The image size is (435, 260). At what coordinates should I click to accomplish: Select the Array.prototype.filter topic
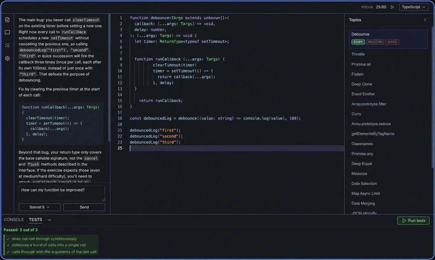click(x=369, y=104)
